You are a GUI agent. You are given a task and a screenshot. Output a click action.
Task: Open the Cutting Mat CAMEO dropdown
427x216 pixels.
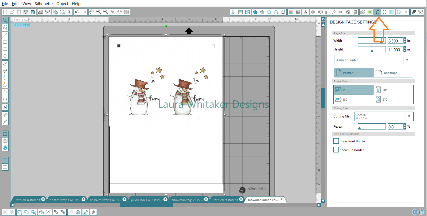pyautogui.click(x=384, y=116)
